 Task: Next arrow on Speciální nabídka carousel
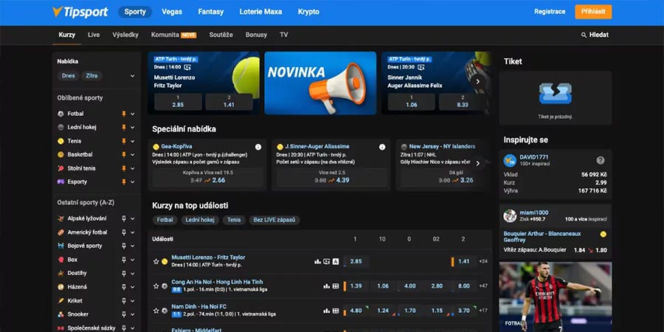pos(478,163)
